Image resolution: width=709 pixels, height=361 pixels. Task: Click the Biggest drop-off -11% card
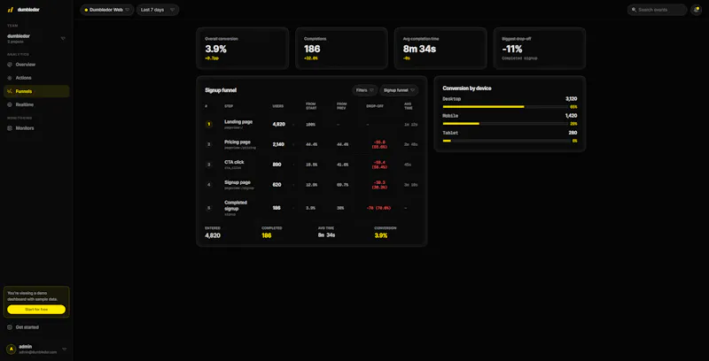(x=540, y=49)
